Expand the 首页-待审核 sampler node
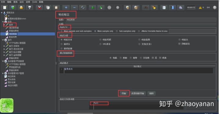220x114 pixels. point(4,46)
